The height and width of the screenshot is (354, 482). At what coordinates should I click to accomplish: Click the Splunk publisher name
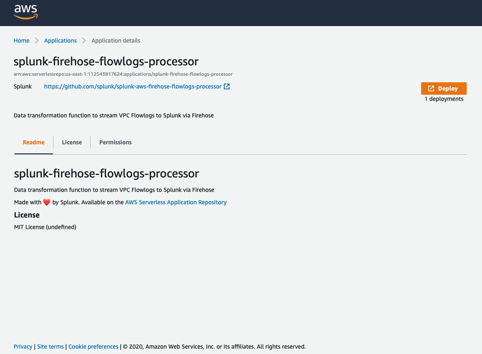pos(23,86)
